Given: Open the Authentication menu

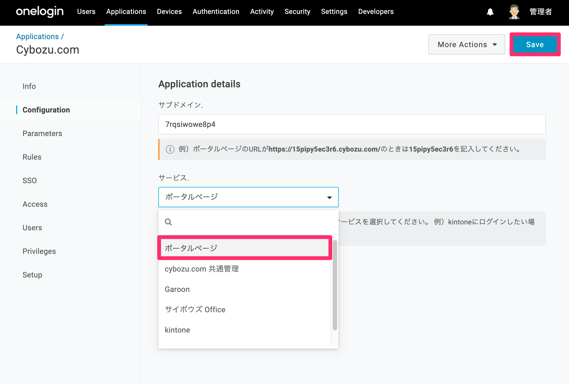Looking at the screenshot, I should point(216,12).
